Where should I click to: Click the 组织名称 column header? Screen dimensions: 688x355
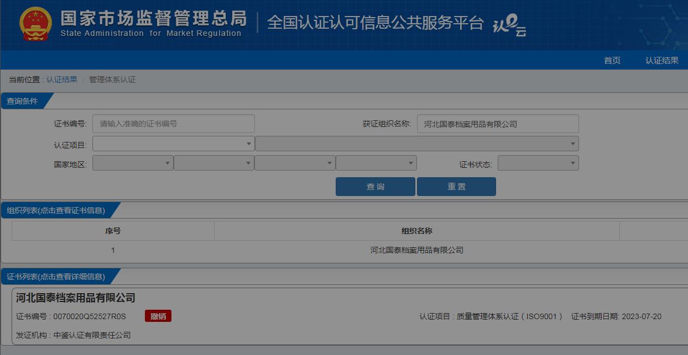[x=416, y=231]
